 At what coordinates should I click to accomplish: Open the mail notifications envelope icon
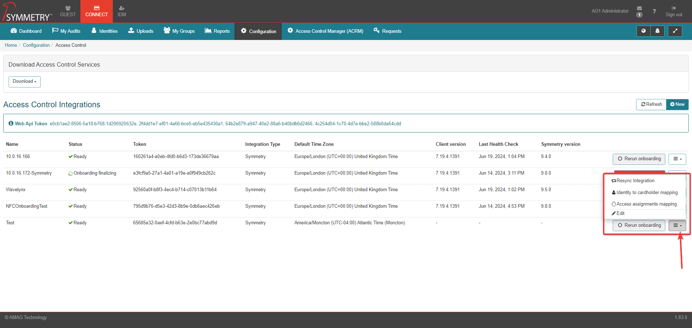coord(639,8)
